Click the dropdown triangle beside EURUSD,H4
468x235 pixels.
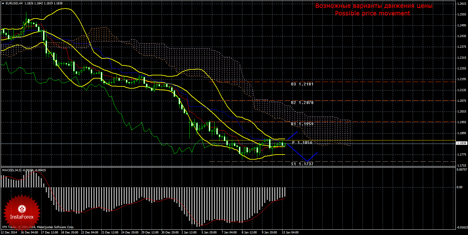coord(3,3)
